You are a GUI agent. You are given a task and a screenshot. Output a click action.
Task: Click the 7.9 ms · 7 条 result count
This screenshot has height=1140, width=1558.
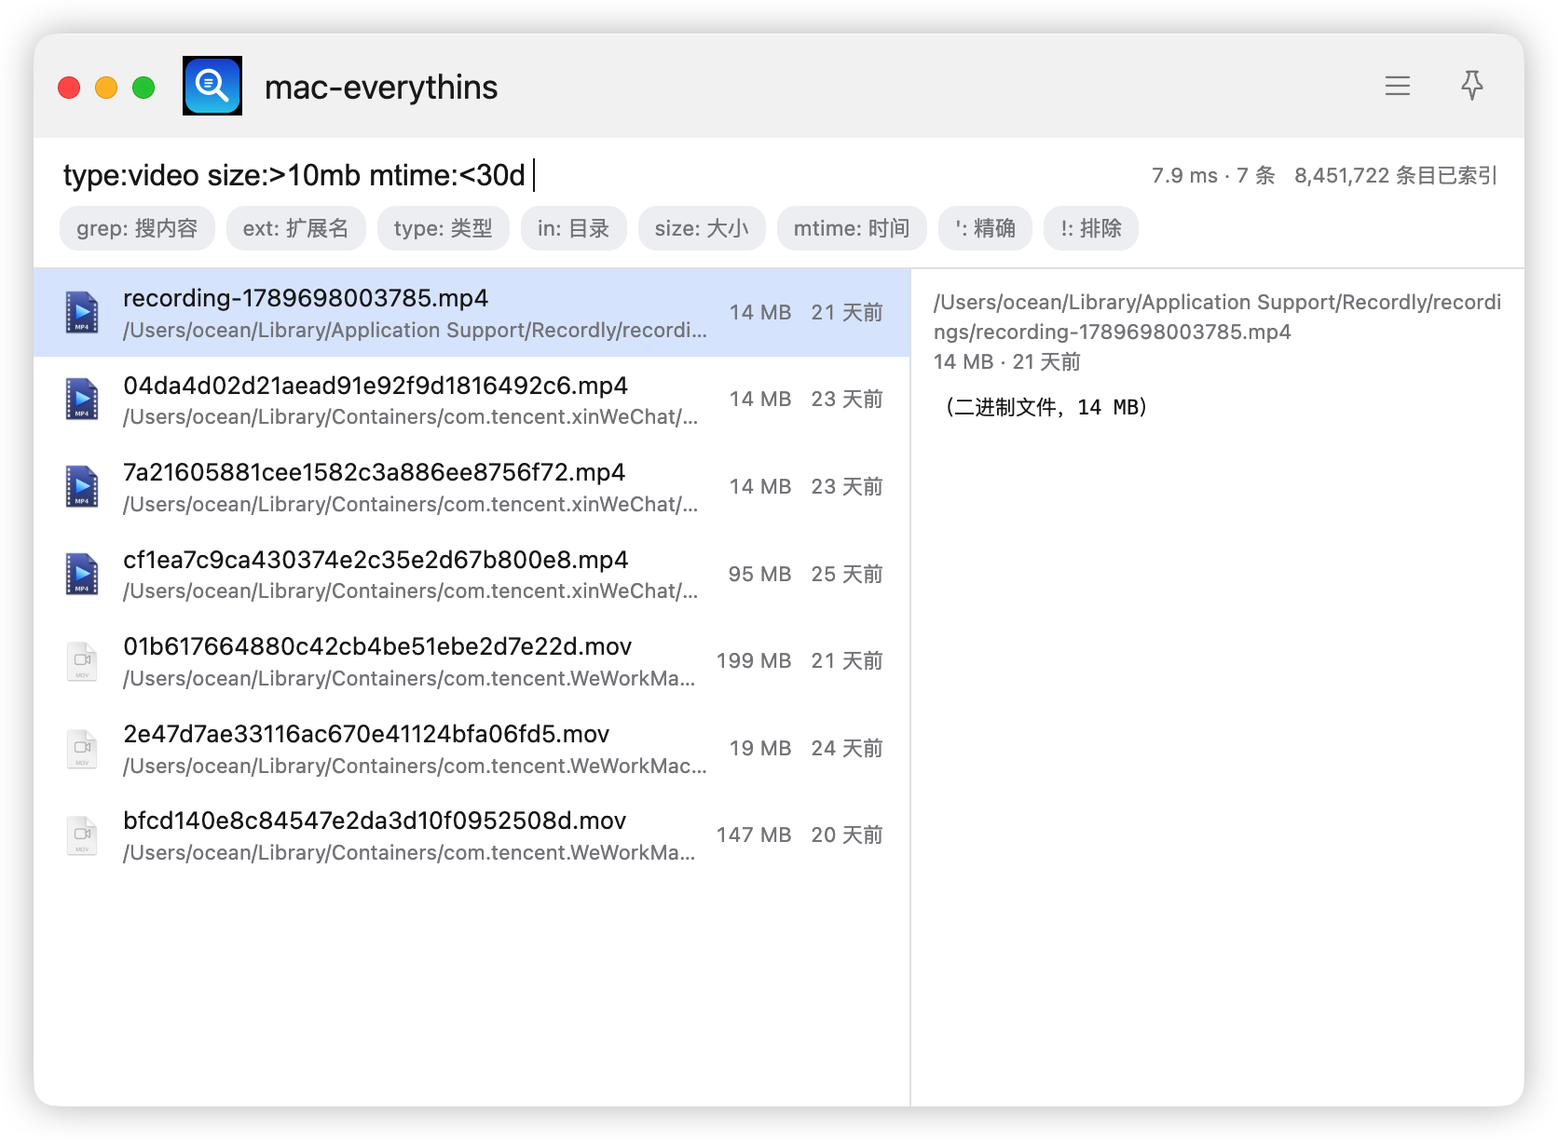click(1213, 175)
